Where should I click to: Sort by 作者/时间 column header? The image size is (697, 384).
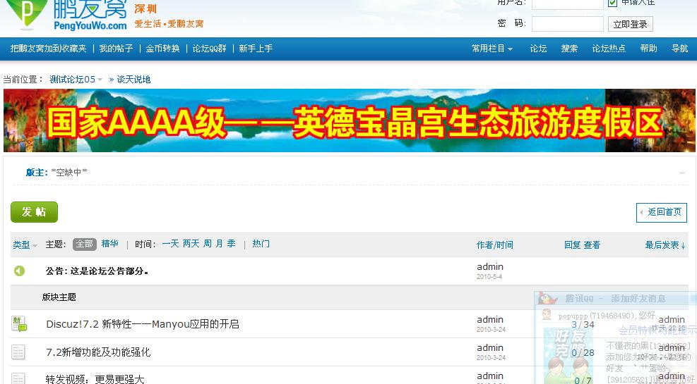(495, 244)
